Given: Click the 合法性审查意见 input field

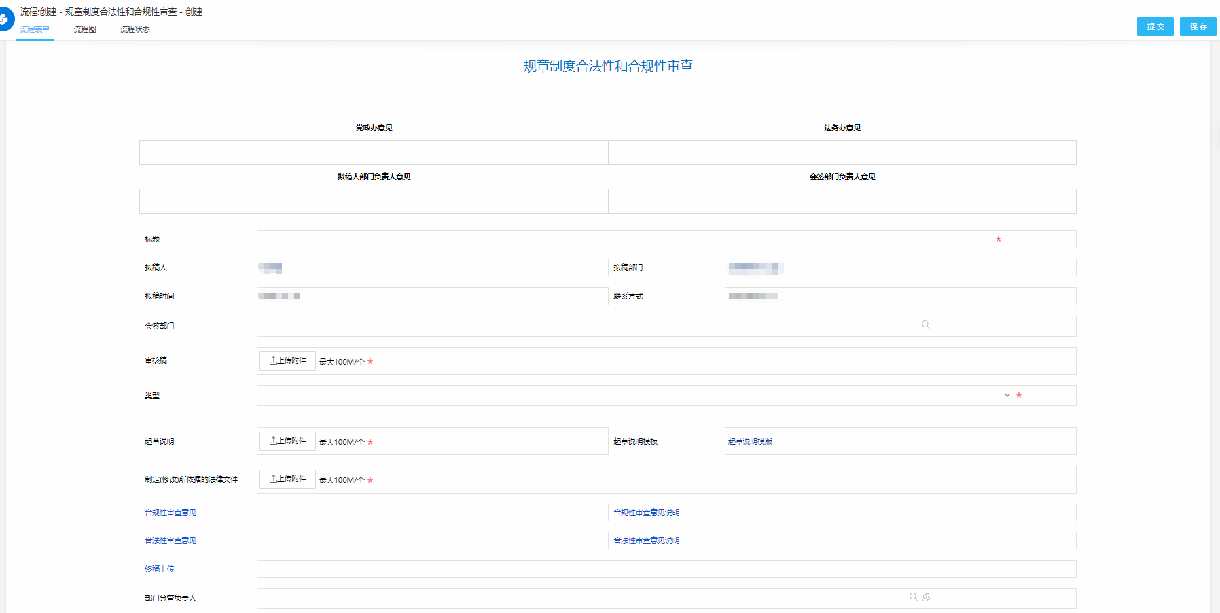Looking at the screenshot, I should coord(432,540).
